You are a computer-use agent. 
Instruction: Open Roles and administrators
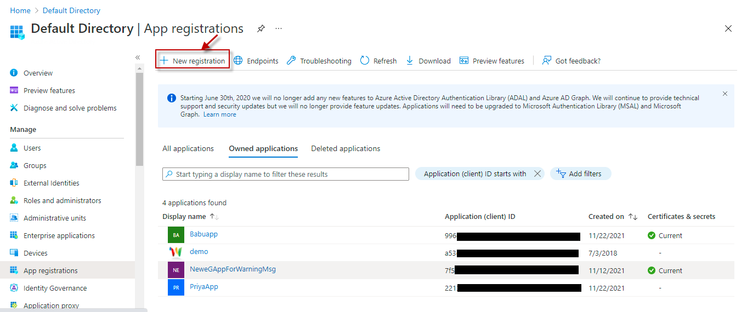coord(62,200)
